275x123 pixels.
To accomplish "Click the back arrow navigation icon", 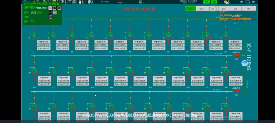I will (242, 2).
